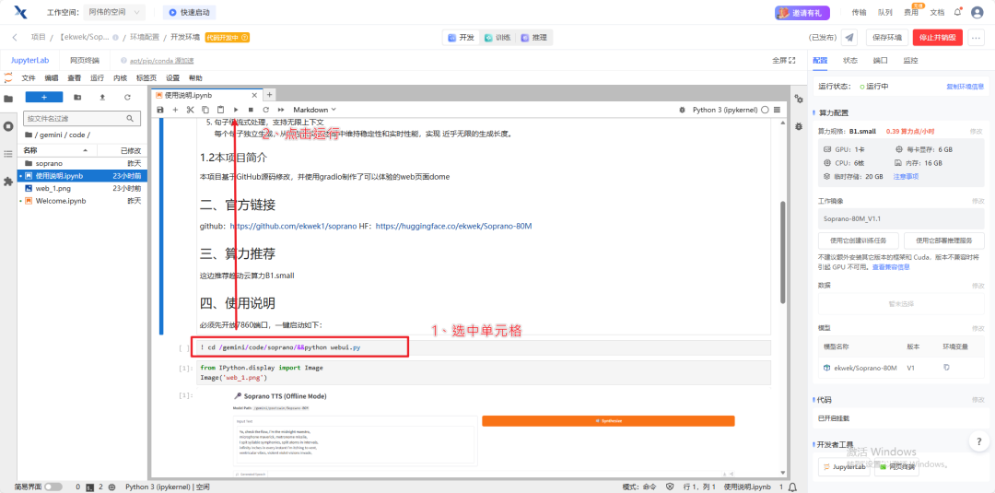Enable the debugger bug icon beside the kernel name

click(x=682, y=110)
